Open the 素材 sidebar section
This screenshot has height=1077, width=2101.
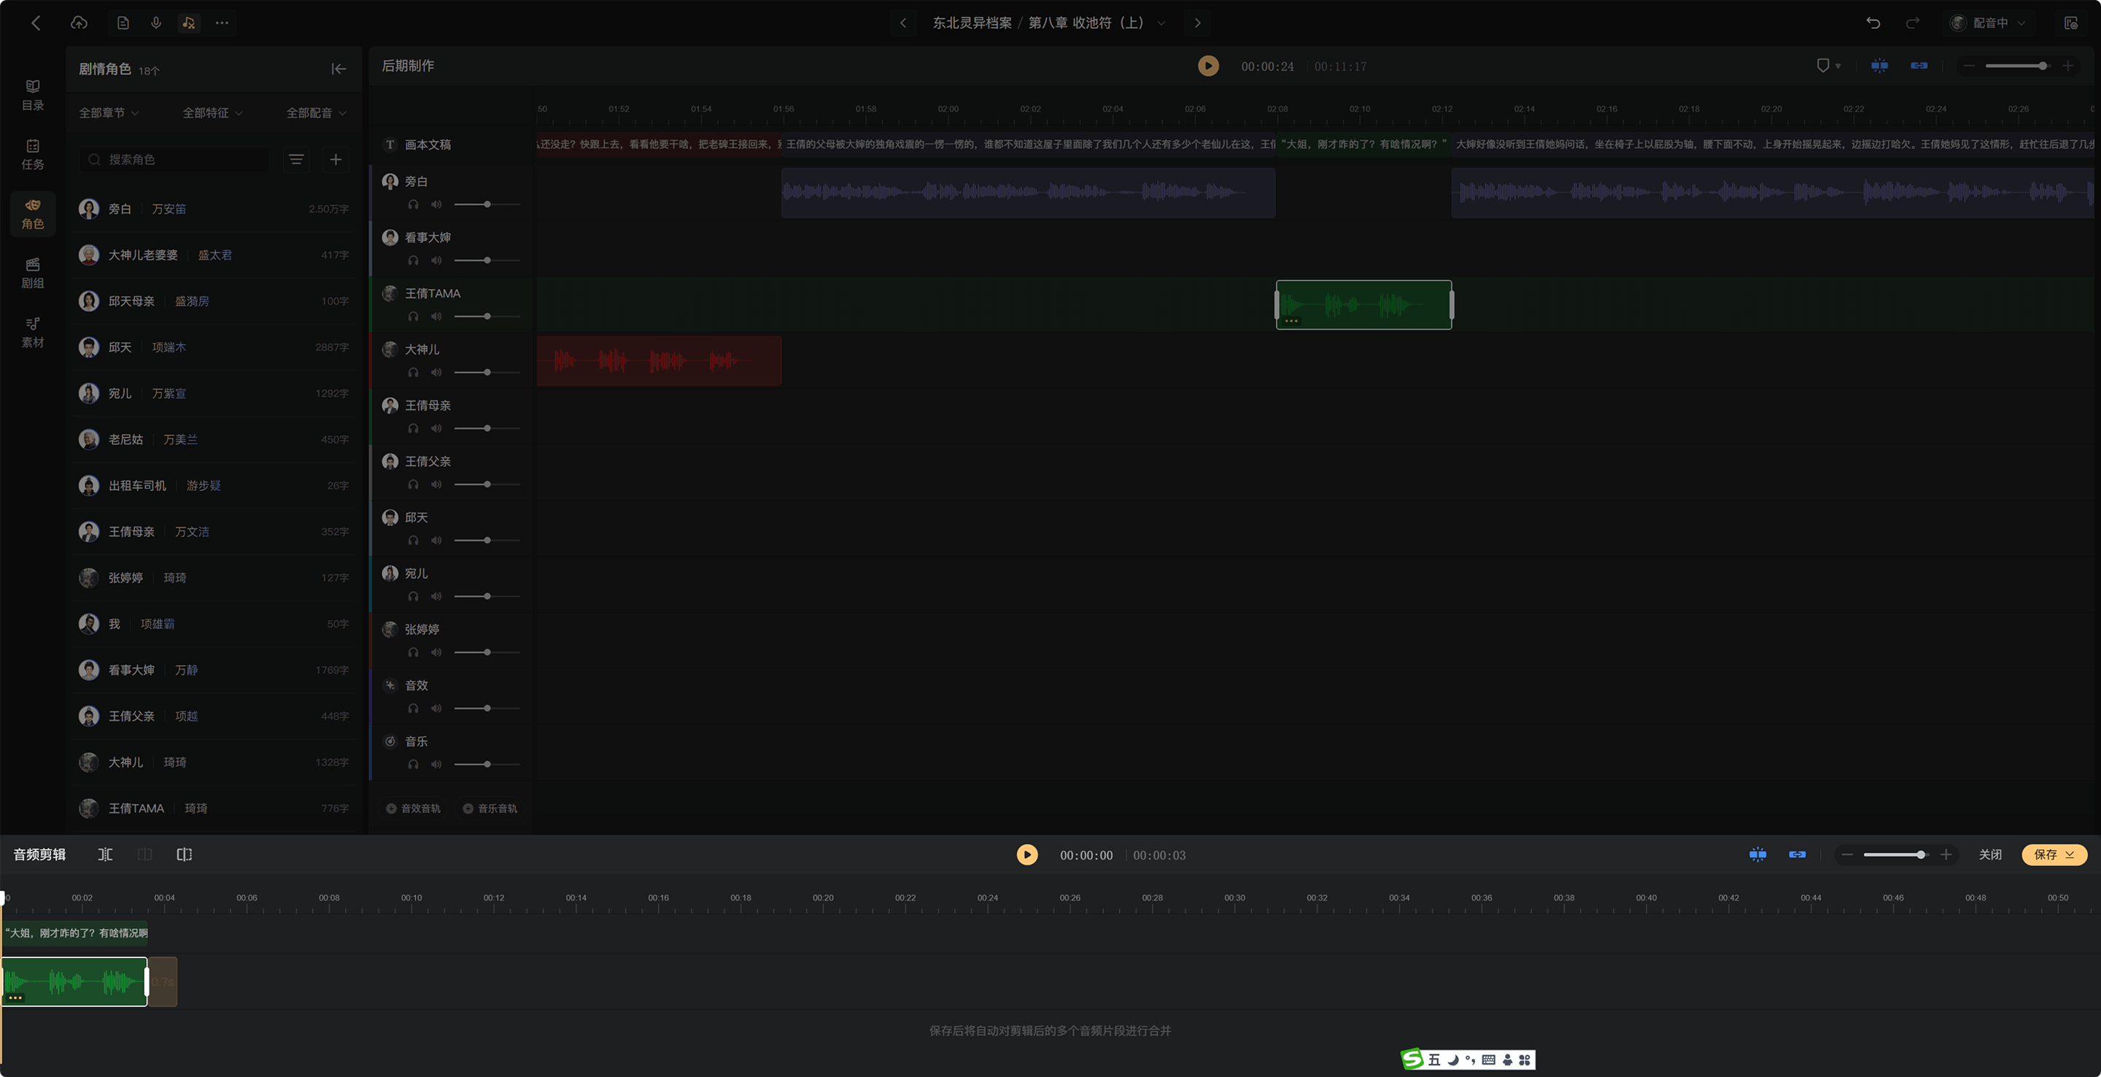(33, 333)
